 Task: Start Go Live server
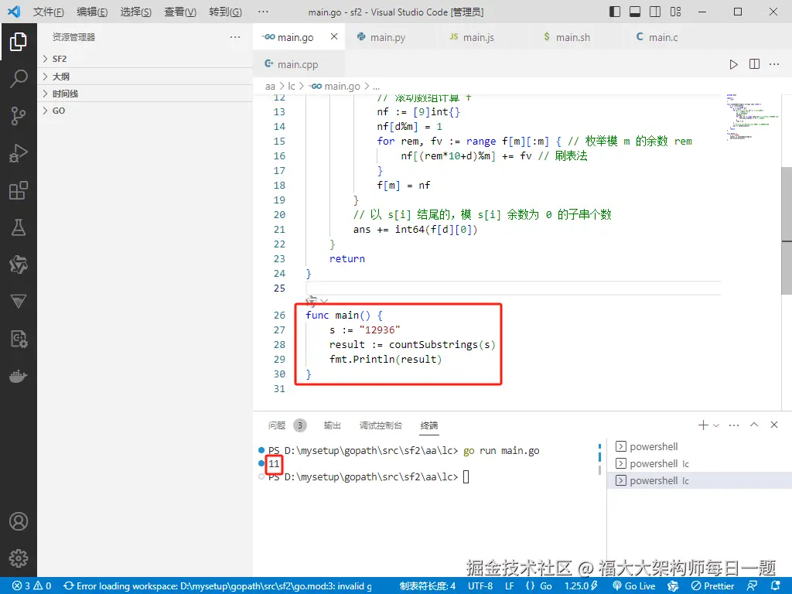tap(634, 586)
